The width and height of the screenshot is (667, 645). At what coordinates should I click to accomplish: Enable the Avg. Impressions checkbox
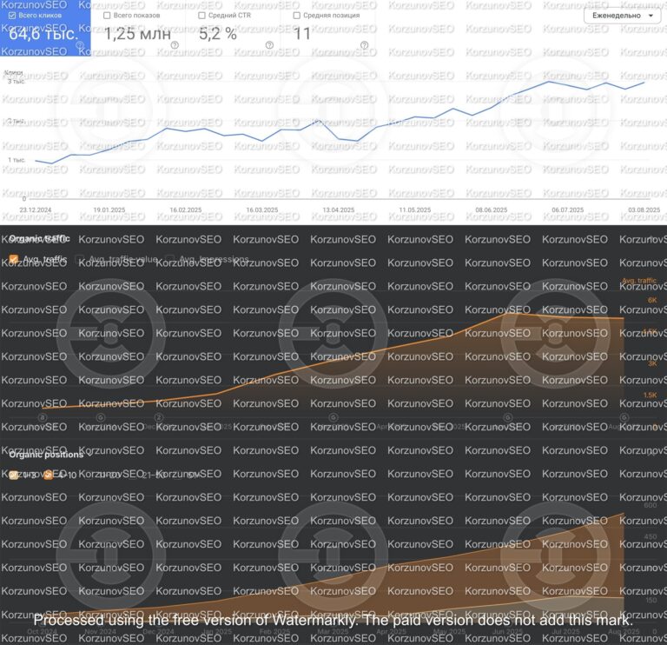(169, 259)
